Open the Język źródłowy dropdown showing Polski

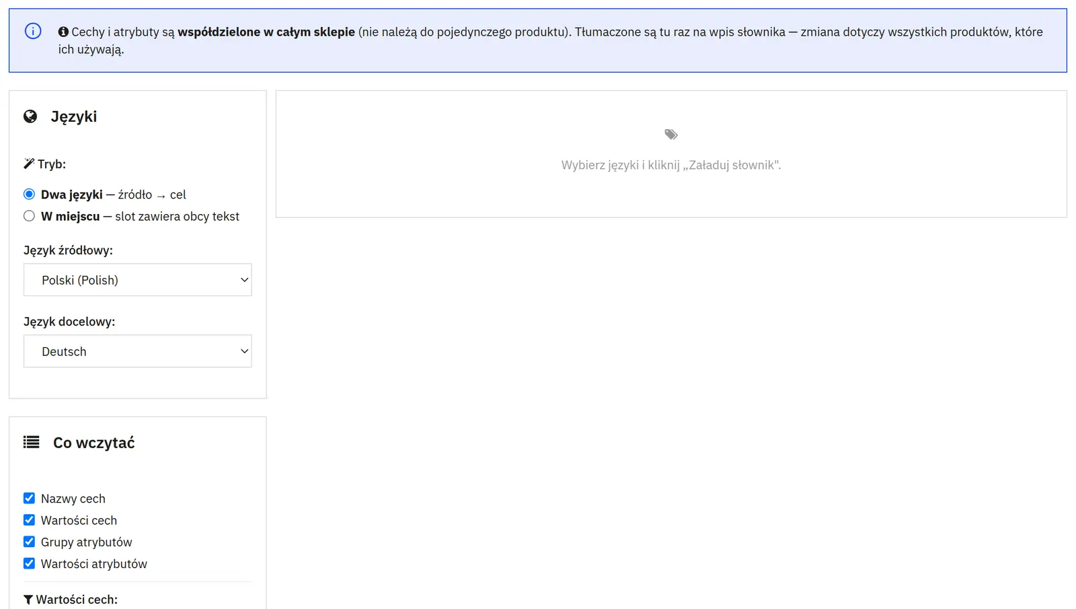click(138, 280)
